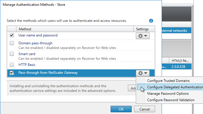Enable Smart card authentication checkbox
The width and height of the screenshot is (203, 114).
[x=12, y=54]
